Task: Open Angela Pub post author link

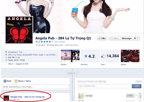Action: pyautogui.click(x=28, y=97)
